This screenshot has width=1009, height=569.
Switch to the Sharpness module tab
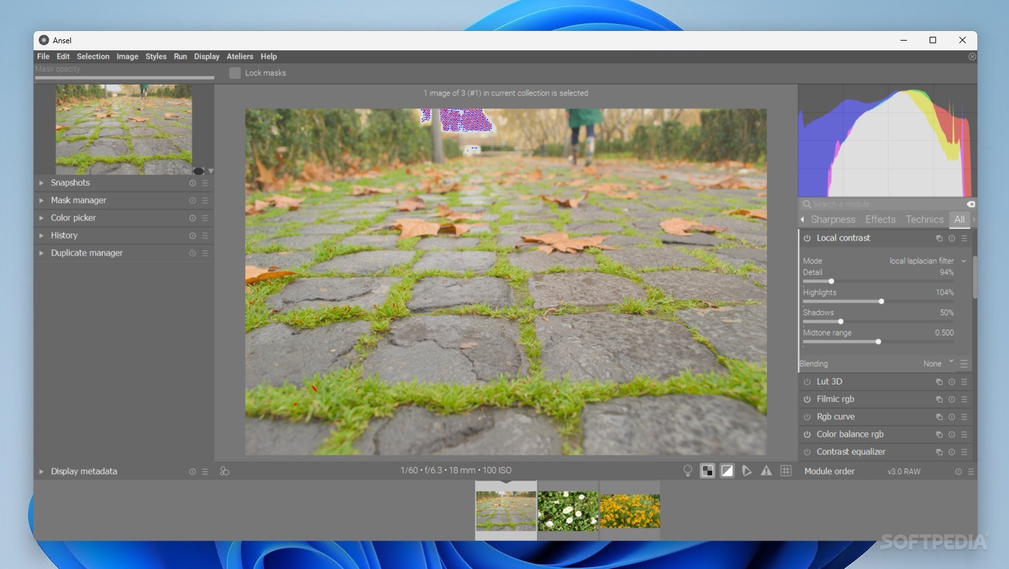point(833,219)
